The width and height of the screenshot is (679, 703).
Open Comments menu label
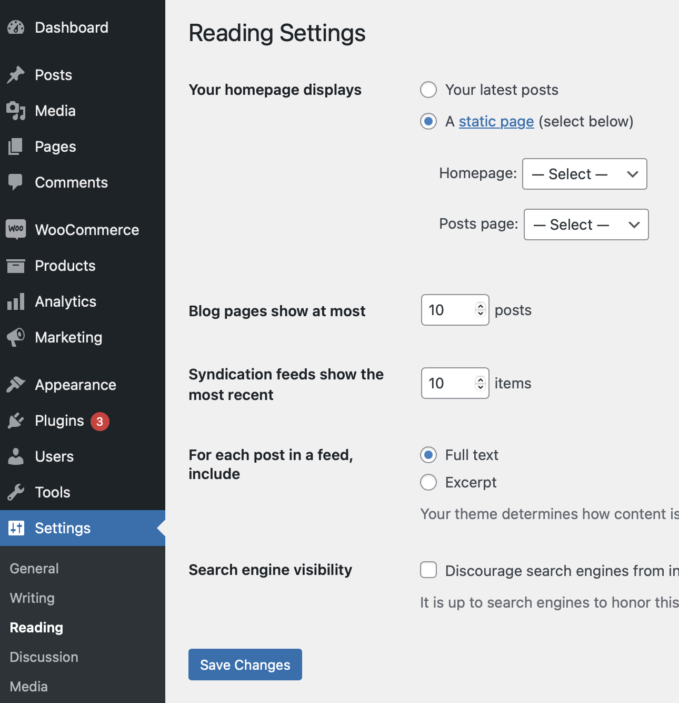pos(72,182)
